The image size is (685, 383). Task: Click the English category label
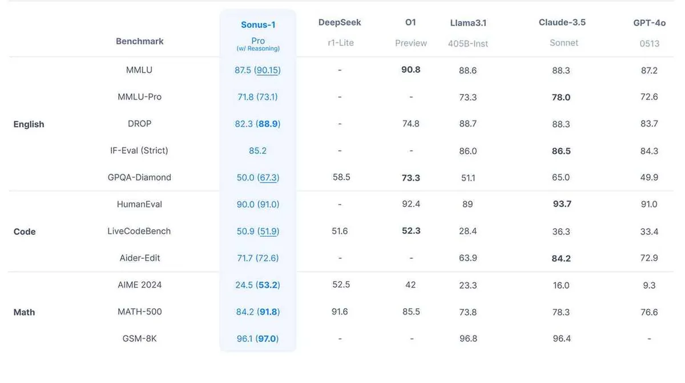click(29, 124)
